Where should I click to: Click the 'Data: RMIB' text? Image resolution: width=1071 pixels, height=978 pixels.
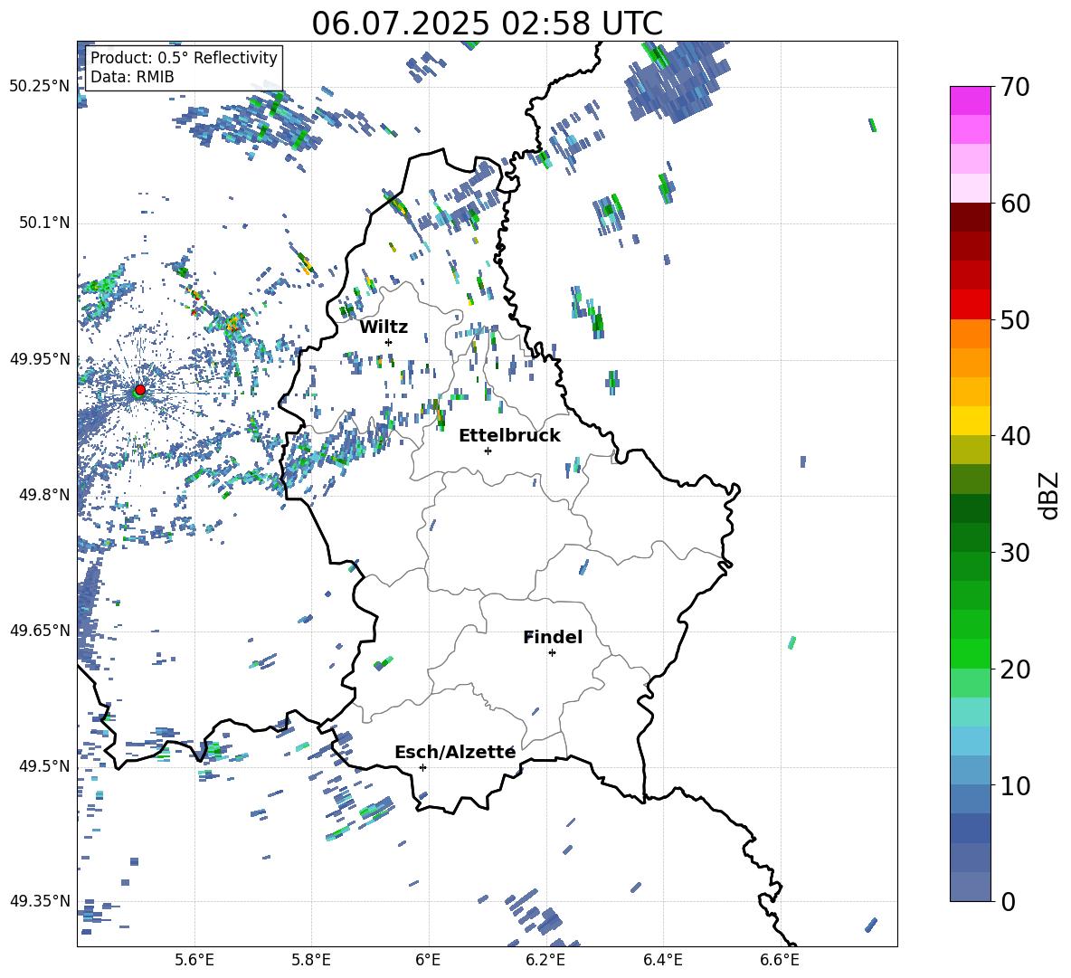pos(132,77)
